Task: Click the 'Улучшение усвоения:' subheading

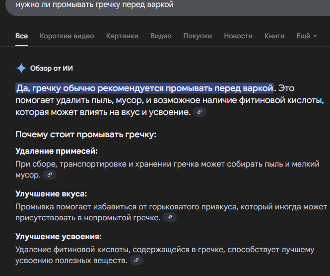Action: pos(59,237)
